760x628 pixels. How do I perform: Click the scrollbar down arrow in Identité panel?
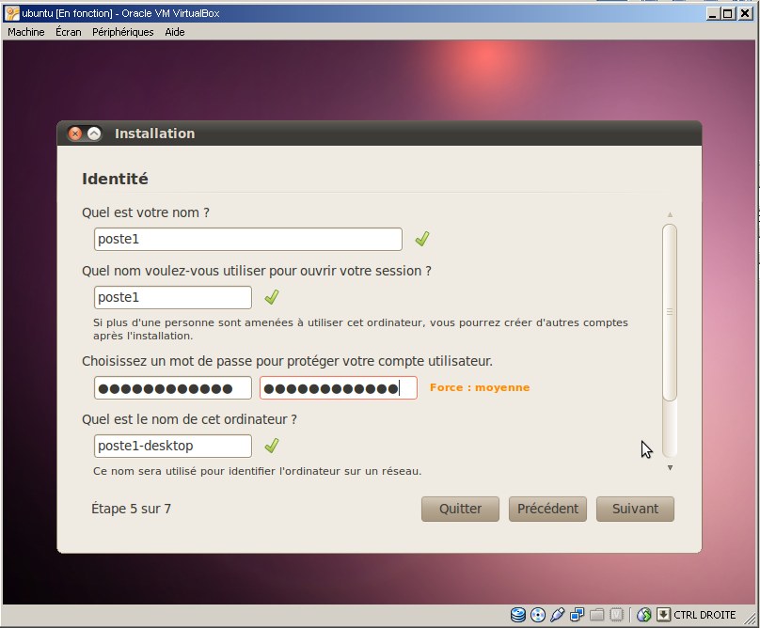pos(670,467)
